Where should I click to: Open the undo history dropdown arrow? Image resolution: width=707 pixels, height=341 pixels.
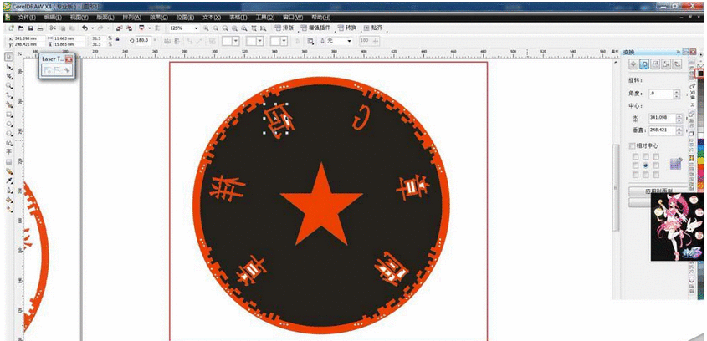pyautogui.click(x=92, y=28)
